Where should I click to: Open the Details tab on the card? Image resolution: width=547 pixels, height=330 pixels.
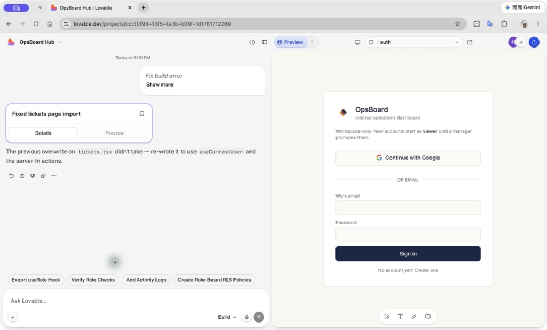[43, 133]
